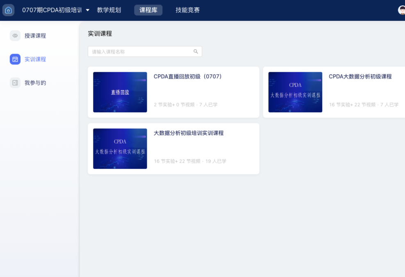Click the text 16 节实验+ 22 节视频 · 7 人已学
The width and height of the screenshot is (405, 277).
pos(364,104)
